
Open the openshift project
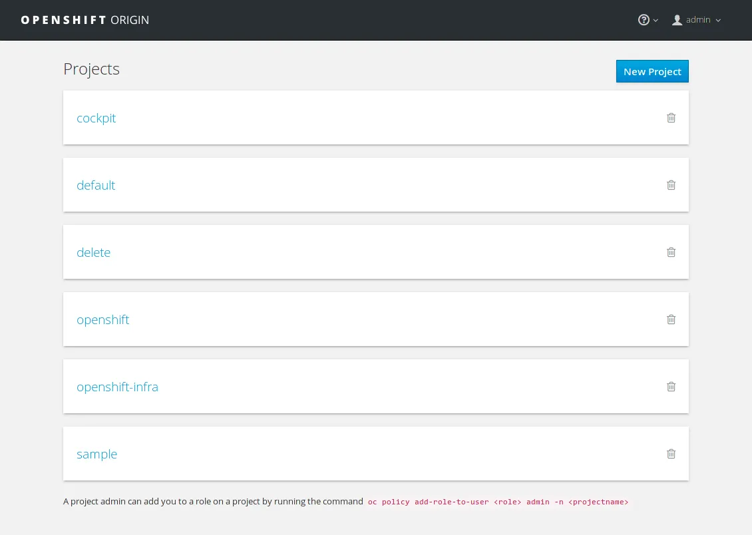click(102, 319)
